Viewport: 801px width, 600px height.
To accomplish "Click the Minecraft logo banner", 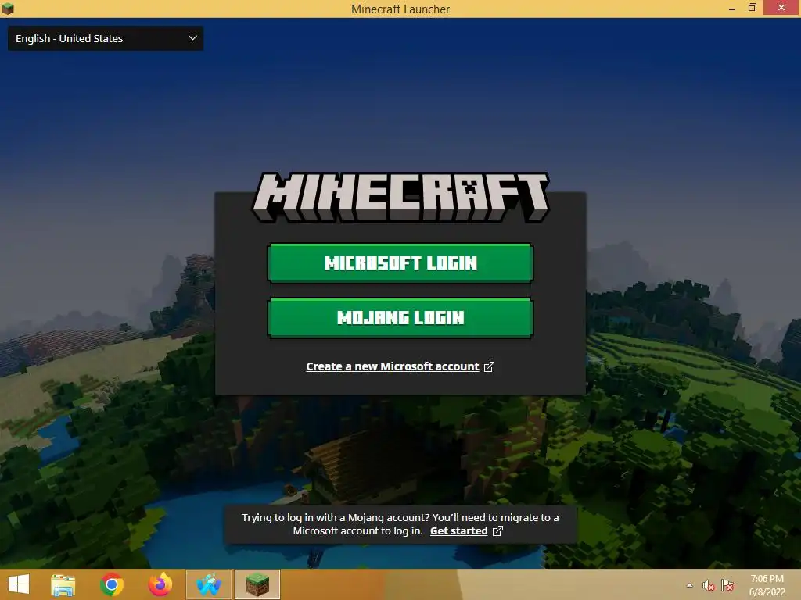I will click(x=400, y=197).
